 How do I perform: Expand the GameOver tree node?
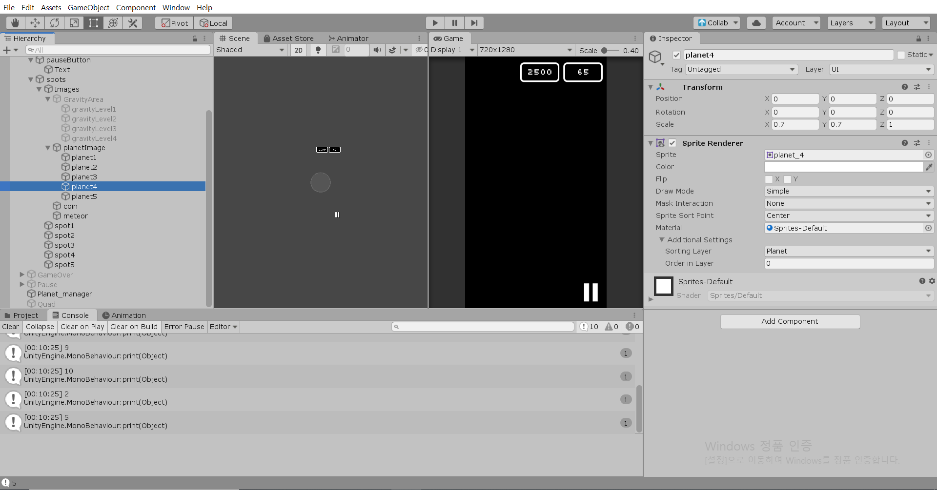[x=22, y=274]
